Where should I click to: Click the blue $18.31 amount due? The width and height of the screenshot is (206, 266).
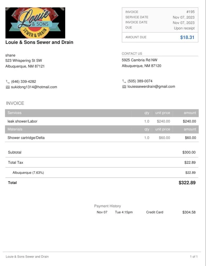click(187, 37)
